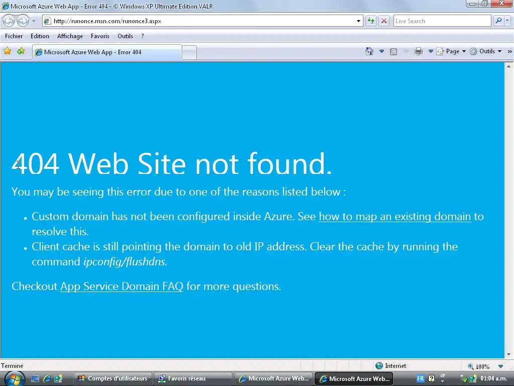514x386 pixels.
Task: Click the Internet security zone indicator
Action: 391,366
